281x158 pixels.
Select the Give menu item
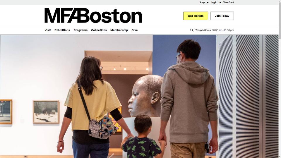(135, 30)
